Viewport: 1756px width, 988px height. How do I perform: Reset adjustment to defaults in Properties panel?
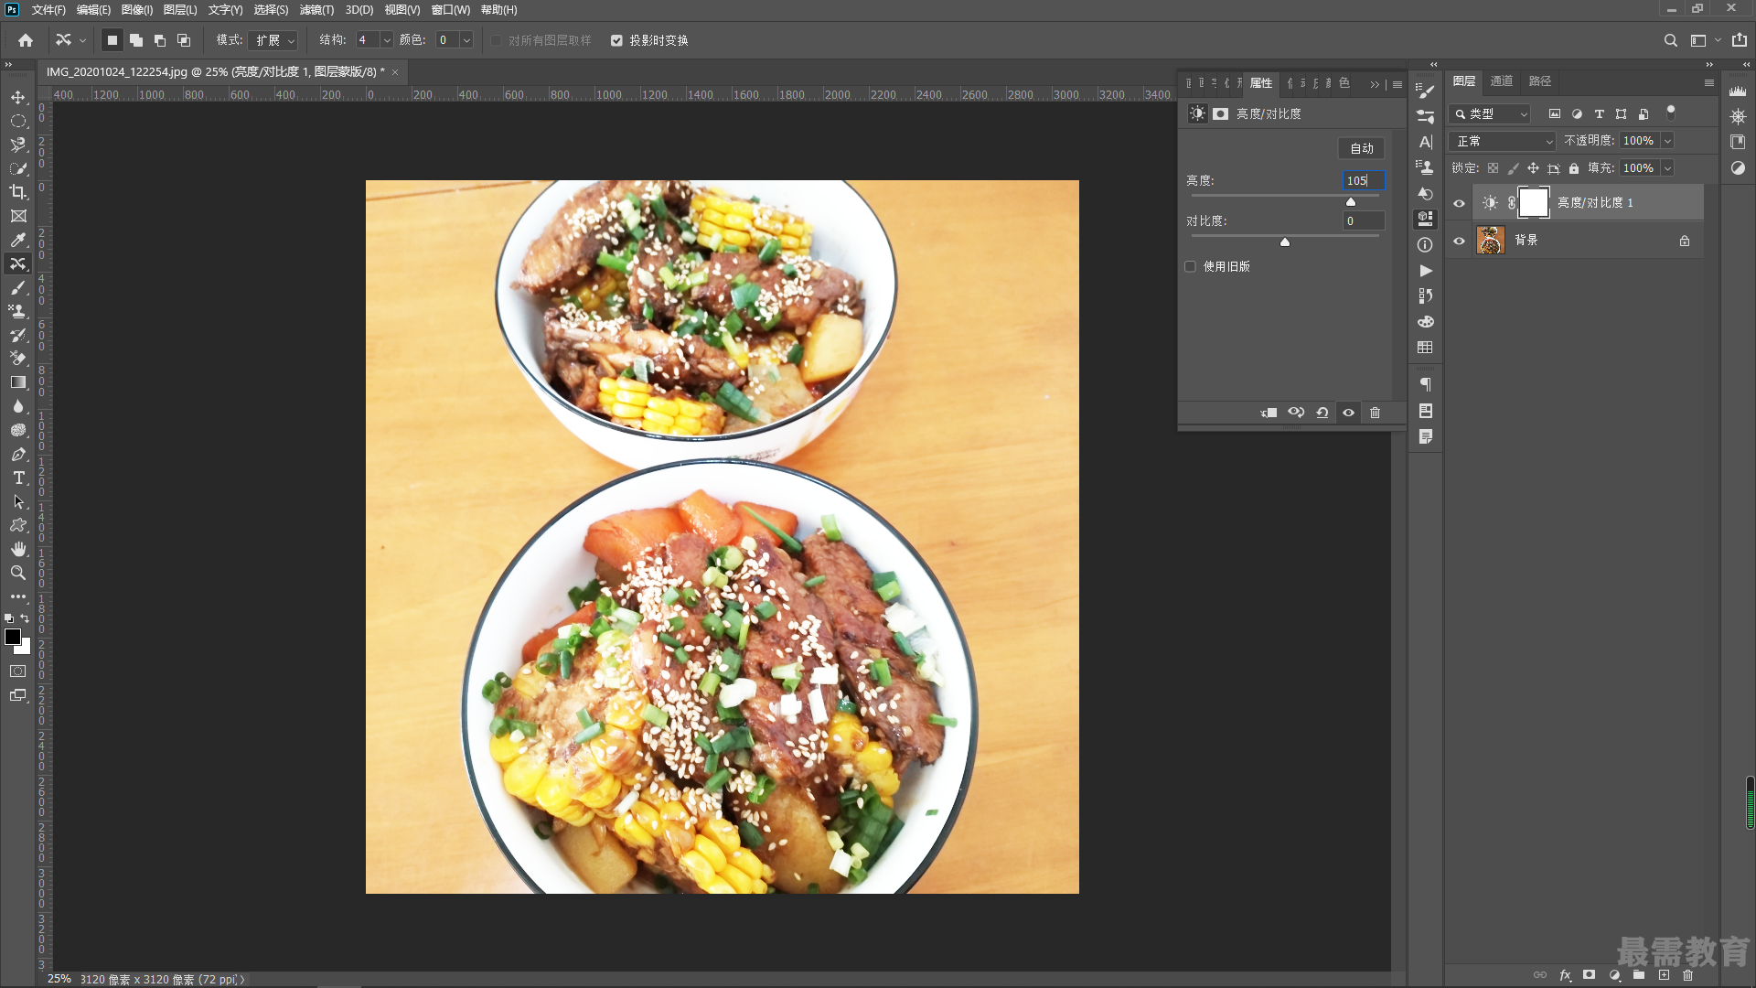point(1322,413)
